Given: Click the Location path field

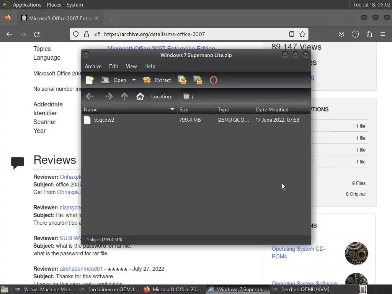Looking at the screenshot, I should pyautogui.click(x=244, y=96).
